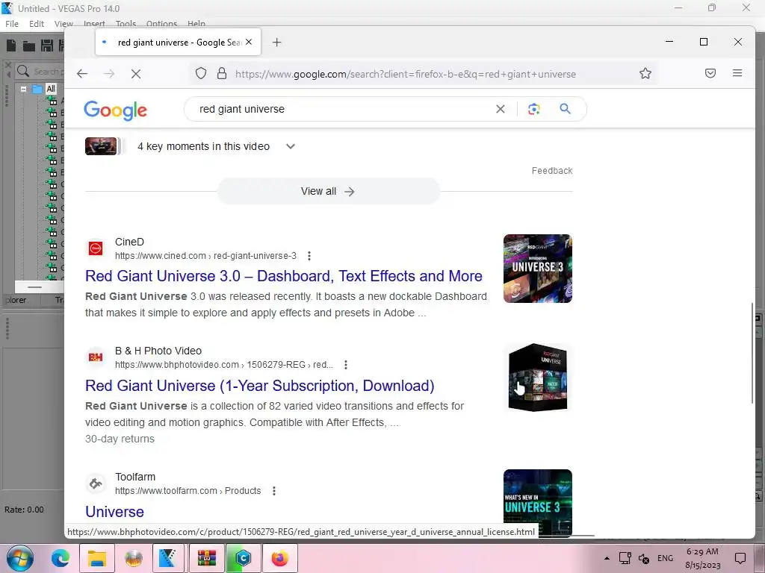This screenshot has width=765, height=573.
Task: Open the site security padlock info
Action: coord(221,74)
